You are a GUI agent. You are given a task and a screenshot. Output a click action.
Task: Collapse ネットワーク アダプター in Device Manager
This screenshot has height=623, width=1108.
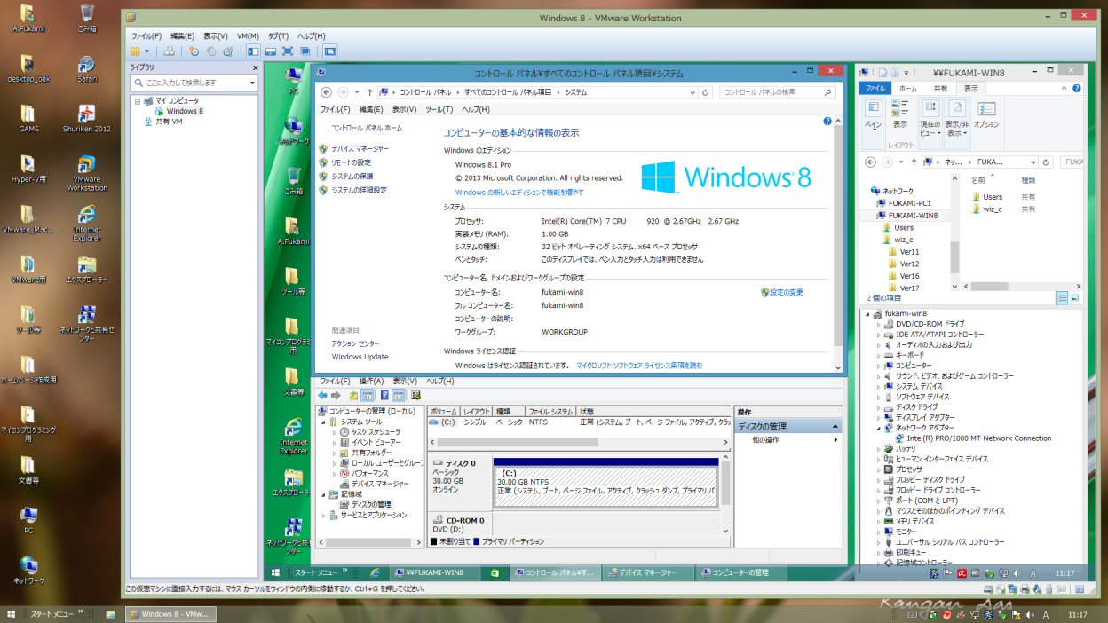pyautogui.click(x=879, y=428)
